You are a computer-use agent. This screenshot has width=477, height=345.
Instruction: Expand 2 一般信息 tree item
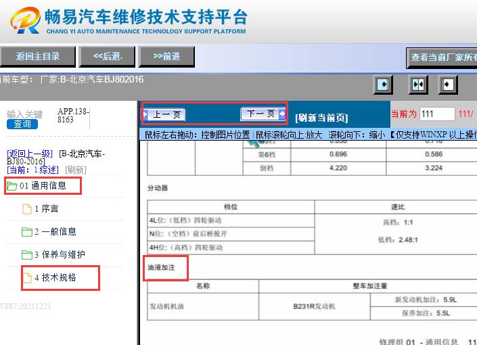coord(55,232)
